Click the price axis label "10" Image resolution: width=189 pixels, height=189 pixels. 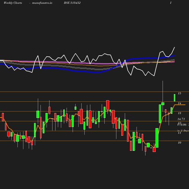point(180,143)
